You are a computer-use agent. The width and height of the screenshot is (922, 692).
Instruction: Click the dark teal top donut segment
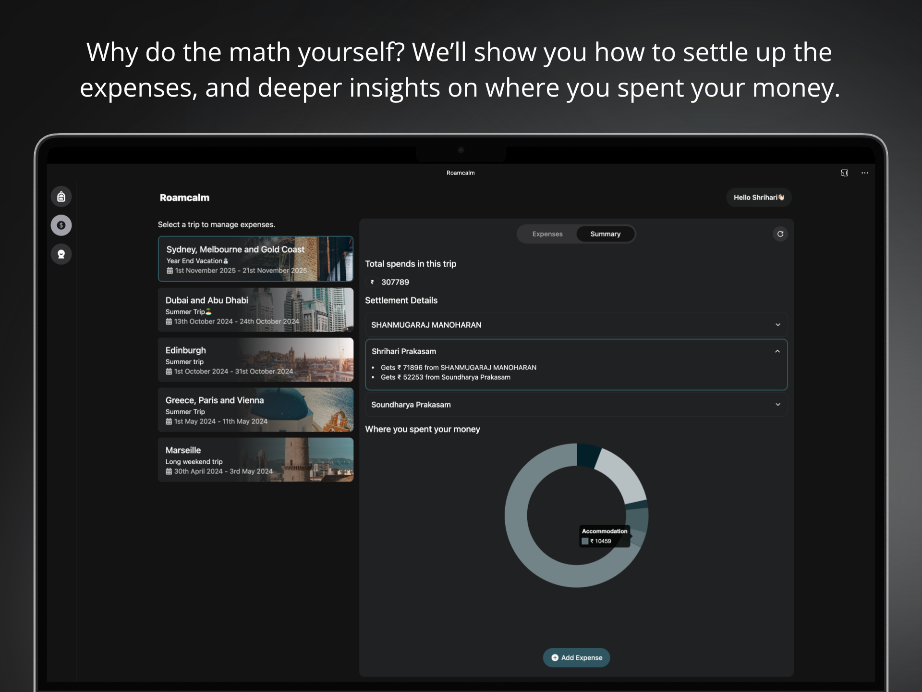coord(588,455)
